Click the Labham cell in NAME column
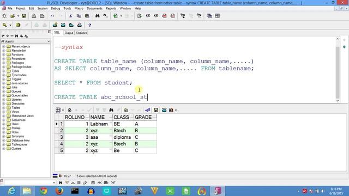This screenshot has width=349, height=196. (101, 124)
